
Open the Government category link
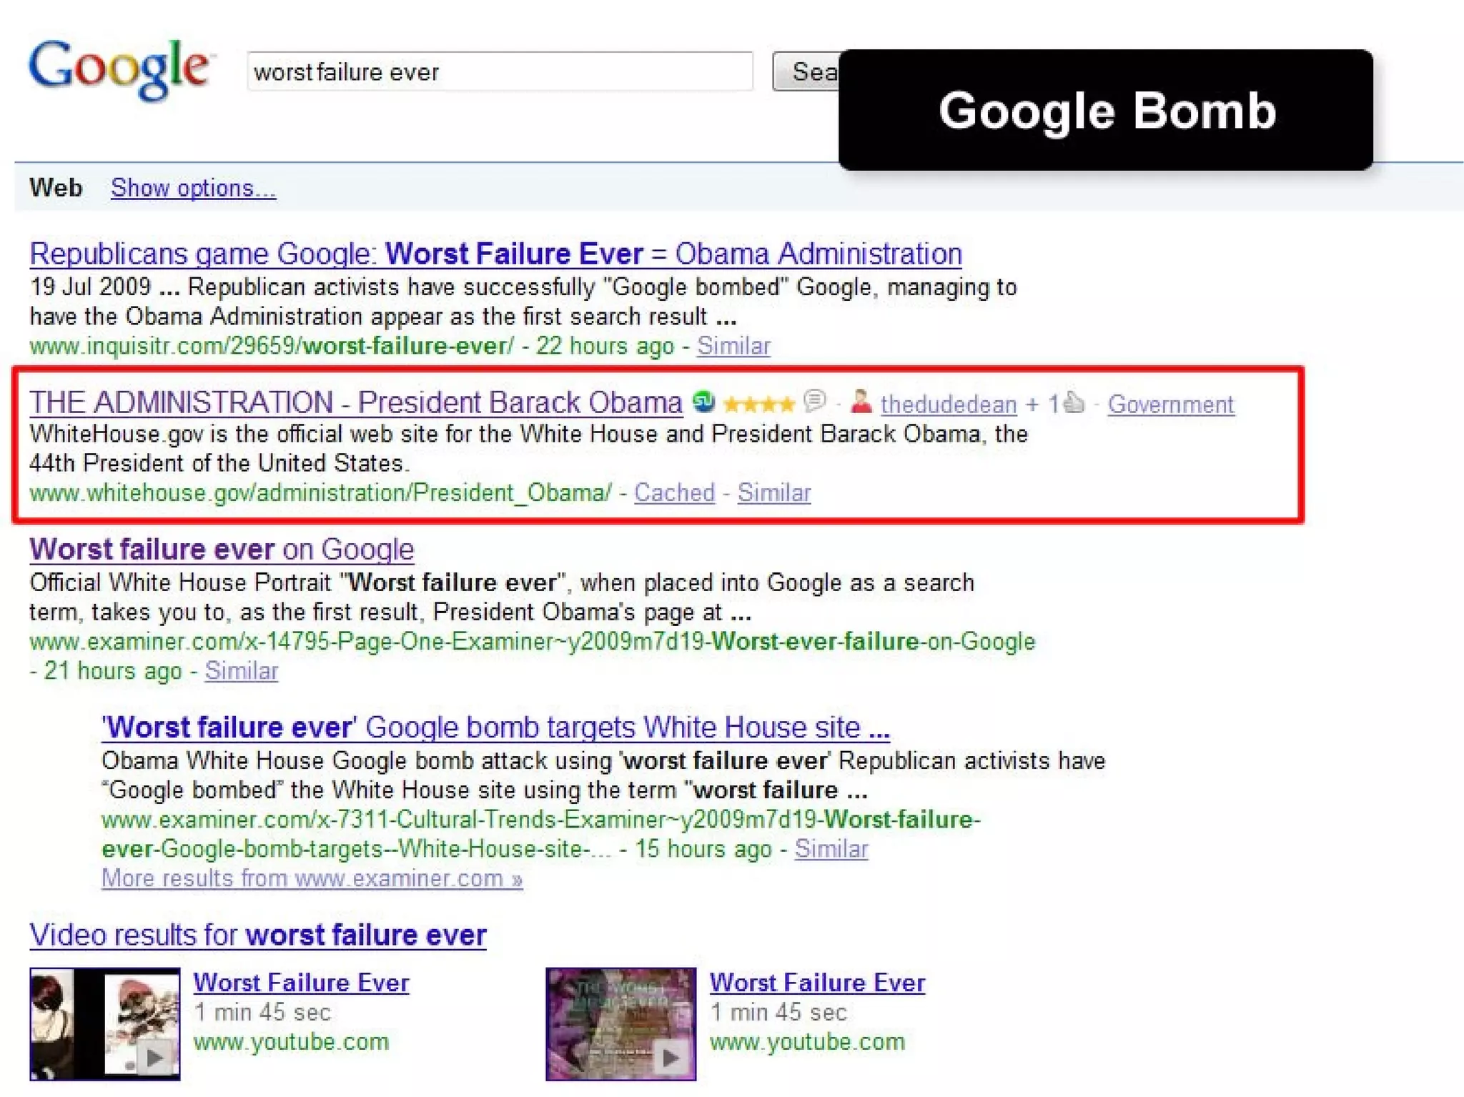1170,404
